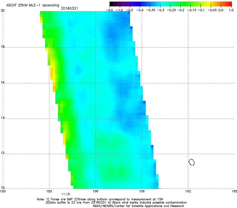Viewport: 237px width, 208px height.
Task: Click the red end of the color scale
Action: coord(229,4)
